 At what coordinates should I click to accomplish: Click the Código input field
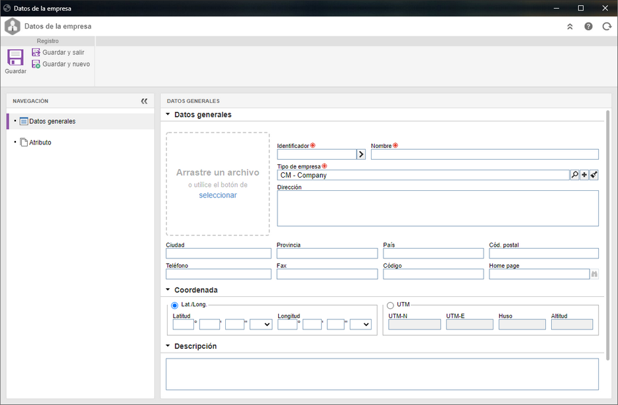point(433,274)
